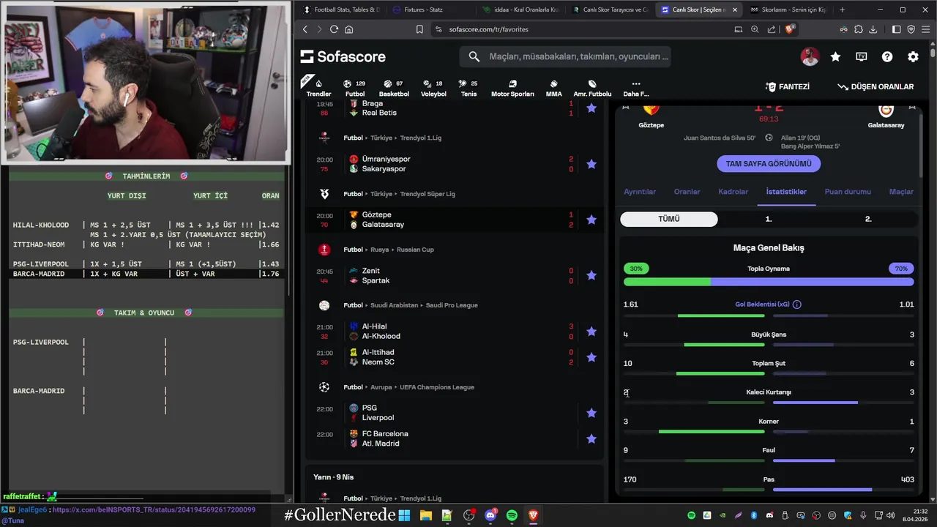Open Sofascore settings gear
The image size is (937, 527).
pos(913,56)
